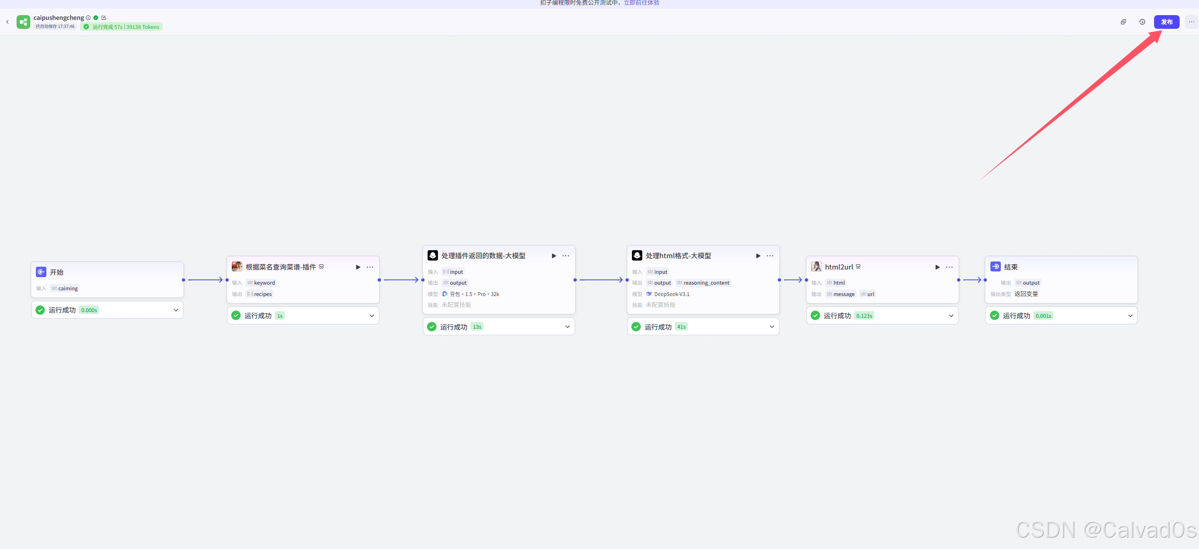Run the 处理插件返回的数据-大模型 node with its play icon
Viewport: 1199px width, 549px height.
554,256
